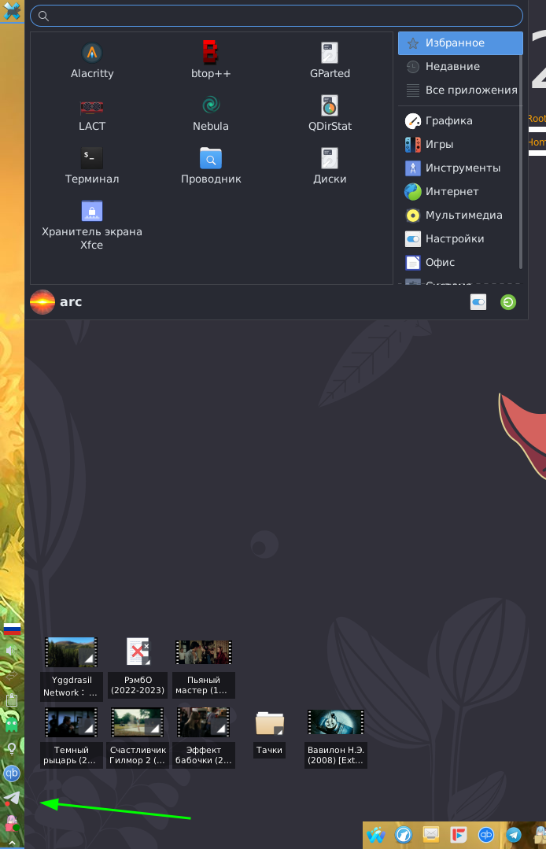The image size is (546, 849).
Task: Switch to Все приложения list
Action: point(470,90)
